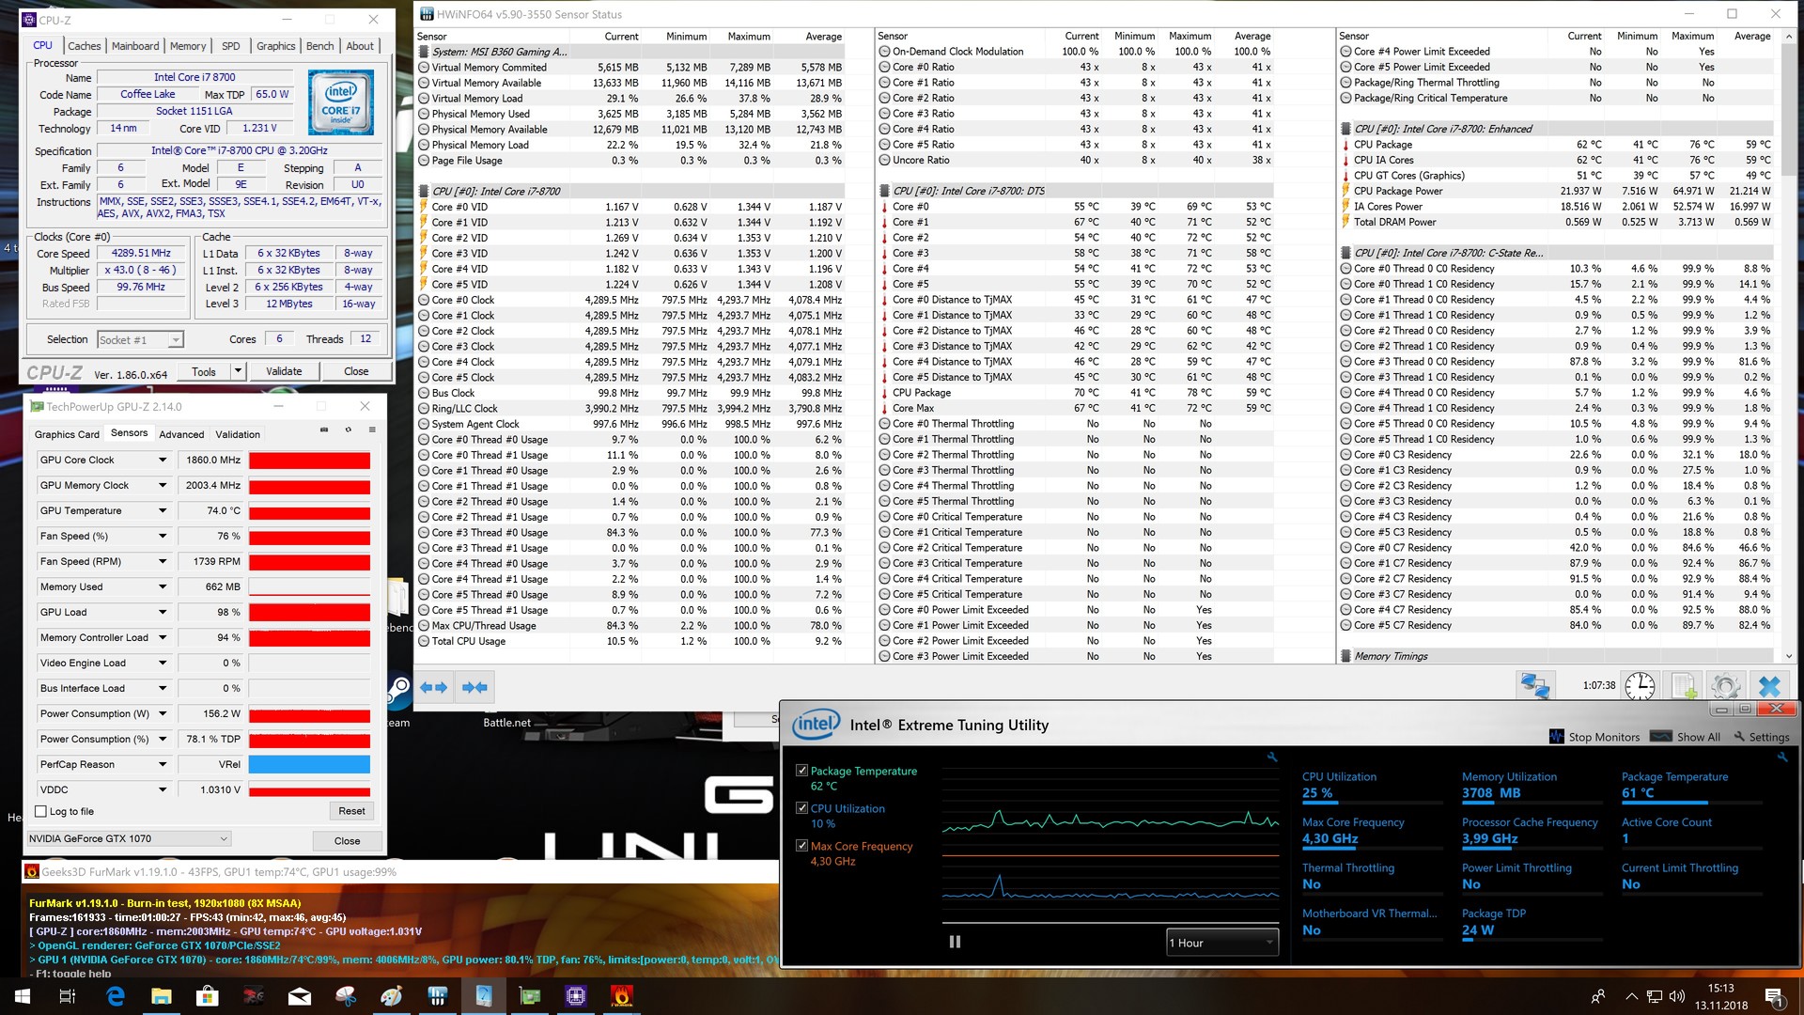Open notification center on taskbar

(1774, 996)
